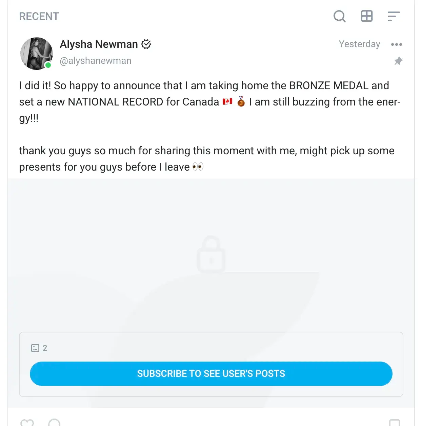Viewport: 421px width, 426px height.
Task: Select the RECENT section header
Action: [39, 16]
